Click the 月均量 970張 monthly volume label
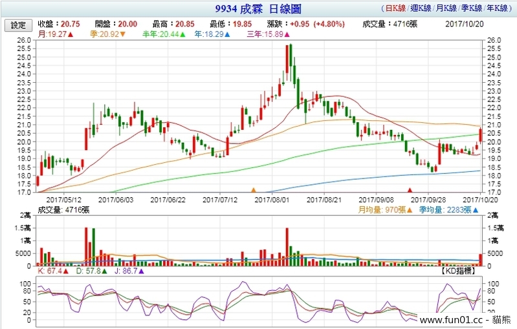 point(386,210)
